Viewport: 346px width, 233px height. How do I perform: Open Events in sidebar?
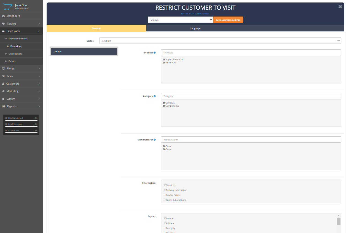[22, 61]
